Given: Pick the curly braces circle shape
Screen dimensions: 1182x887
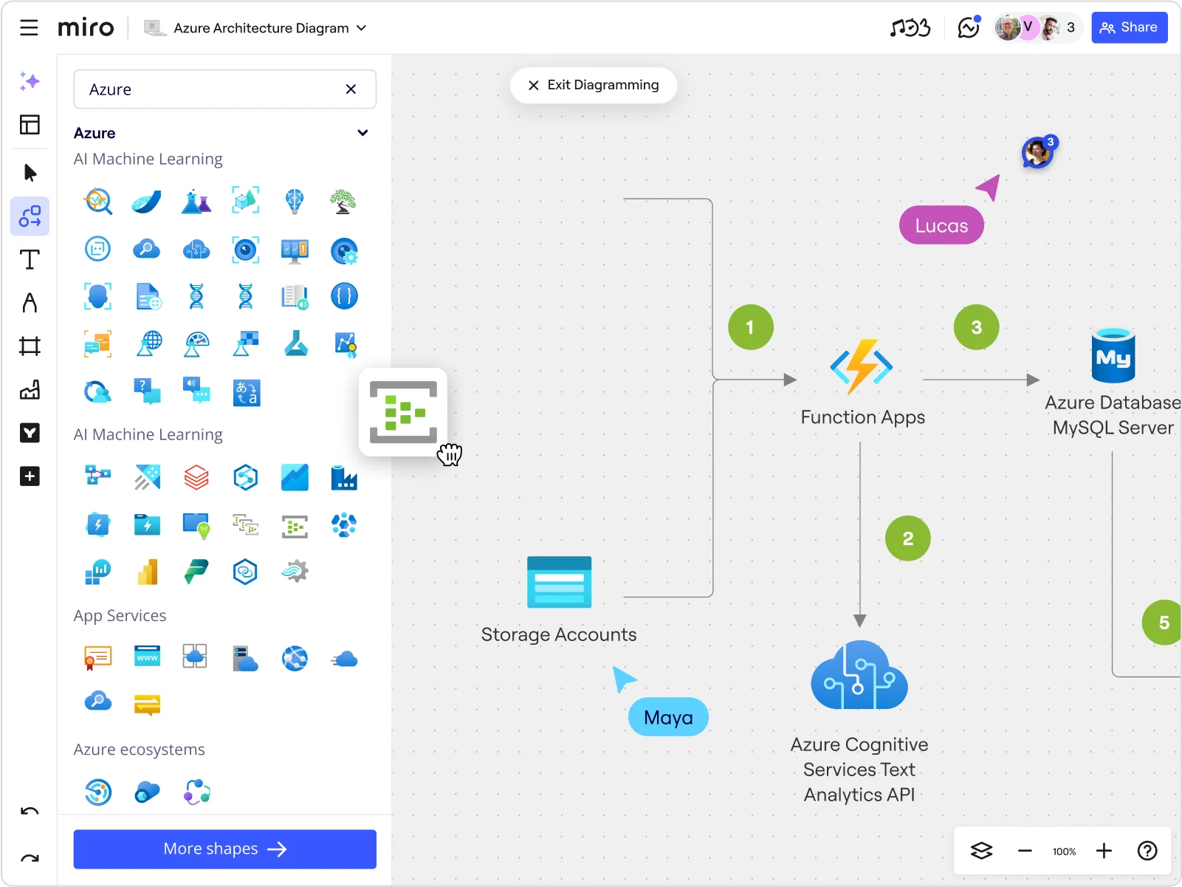Looking at the screenshot, I should coord(344,296).
